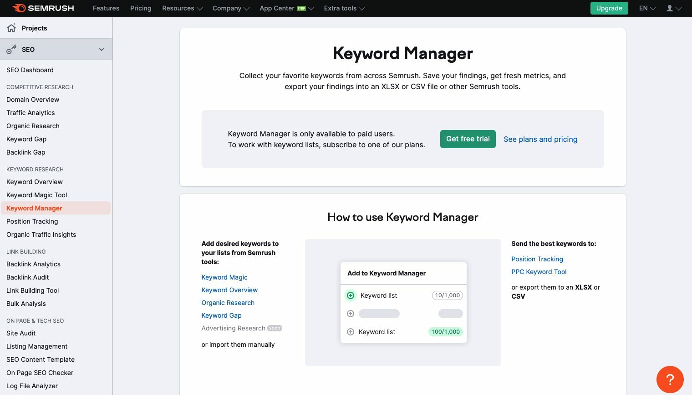This screenshot has width=692, height=395.
Task: Open On Page SEO Checker in sidebar
Action: (40, 373)
